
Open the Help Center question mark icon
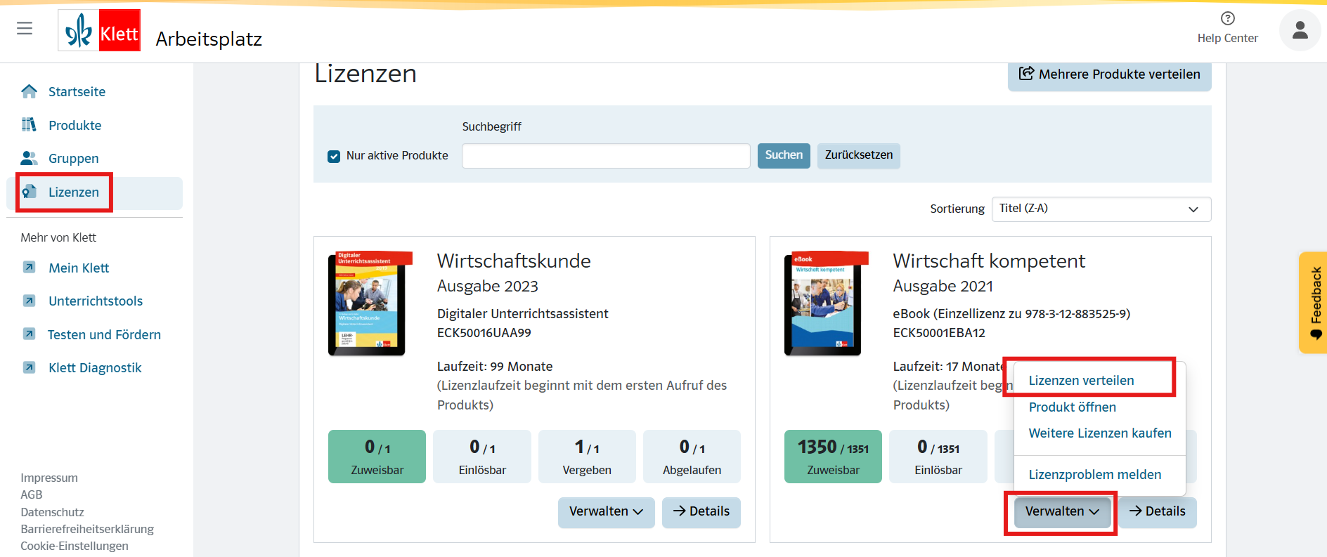tap(1227, 18)
